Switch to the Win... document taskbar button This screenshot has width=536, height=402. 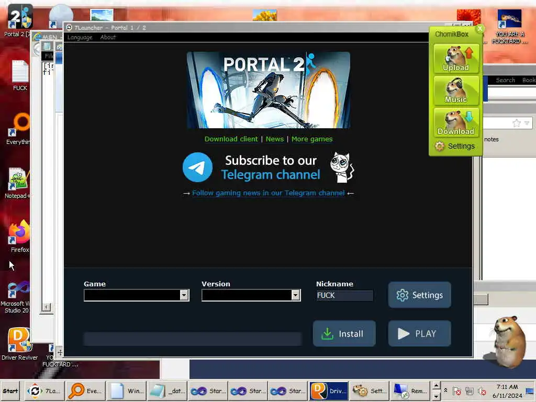(127, 391)
